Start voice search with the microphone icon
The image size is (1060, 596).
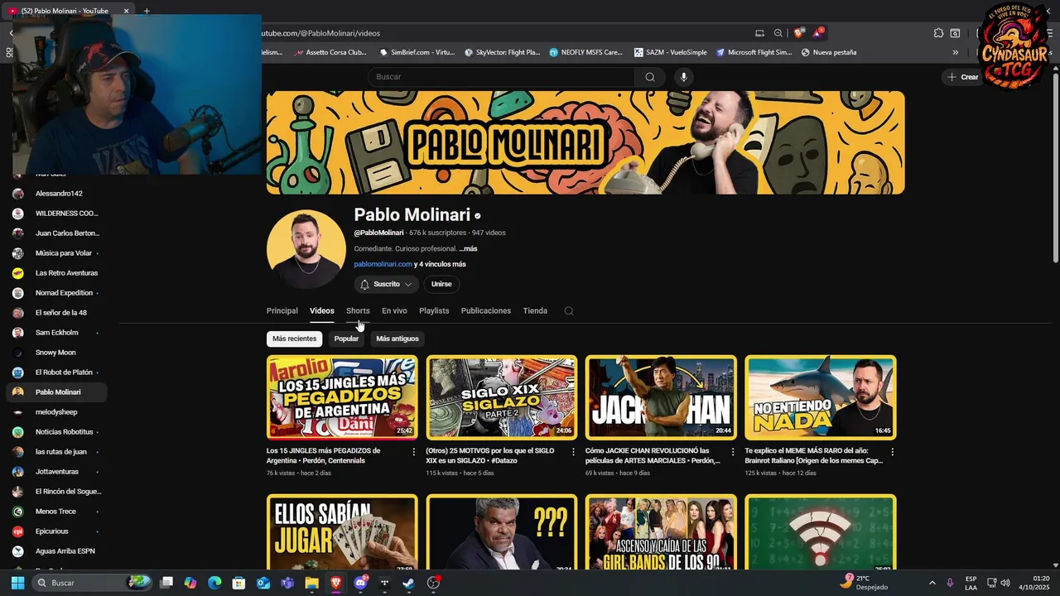(x=683, y=77)
